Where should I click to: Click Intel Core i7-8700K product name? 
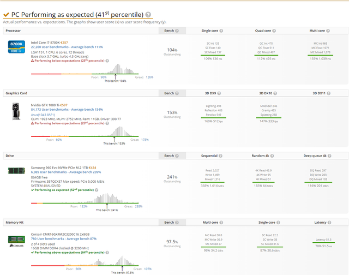pyautogui.click(x=45, y=43)
